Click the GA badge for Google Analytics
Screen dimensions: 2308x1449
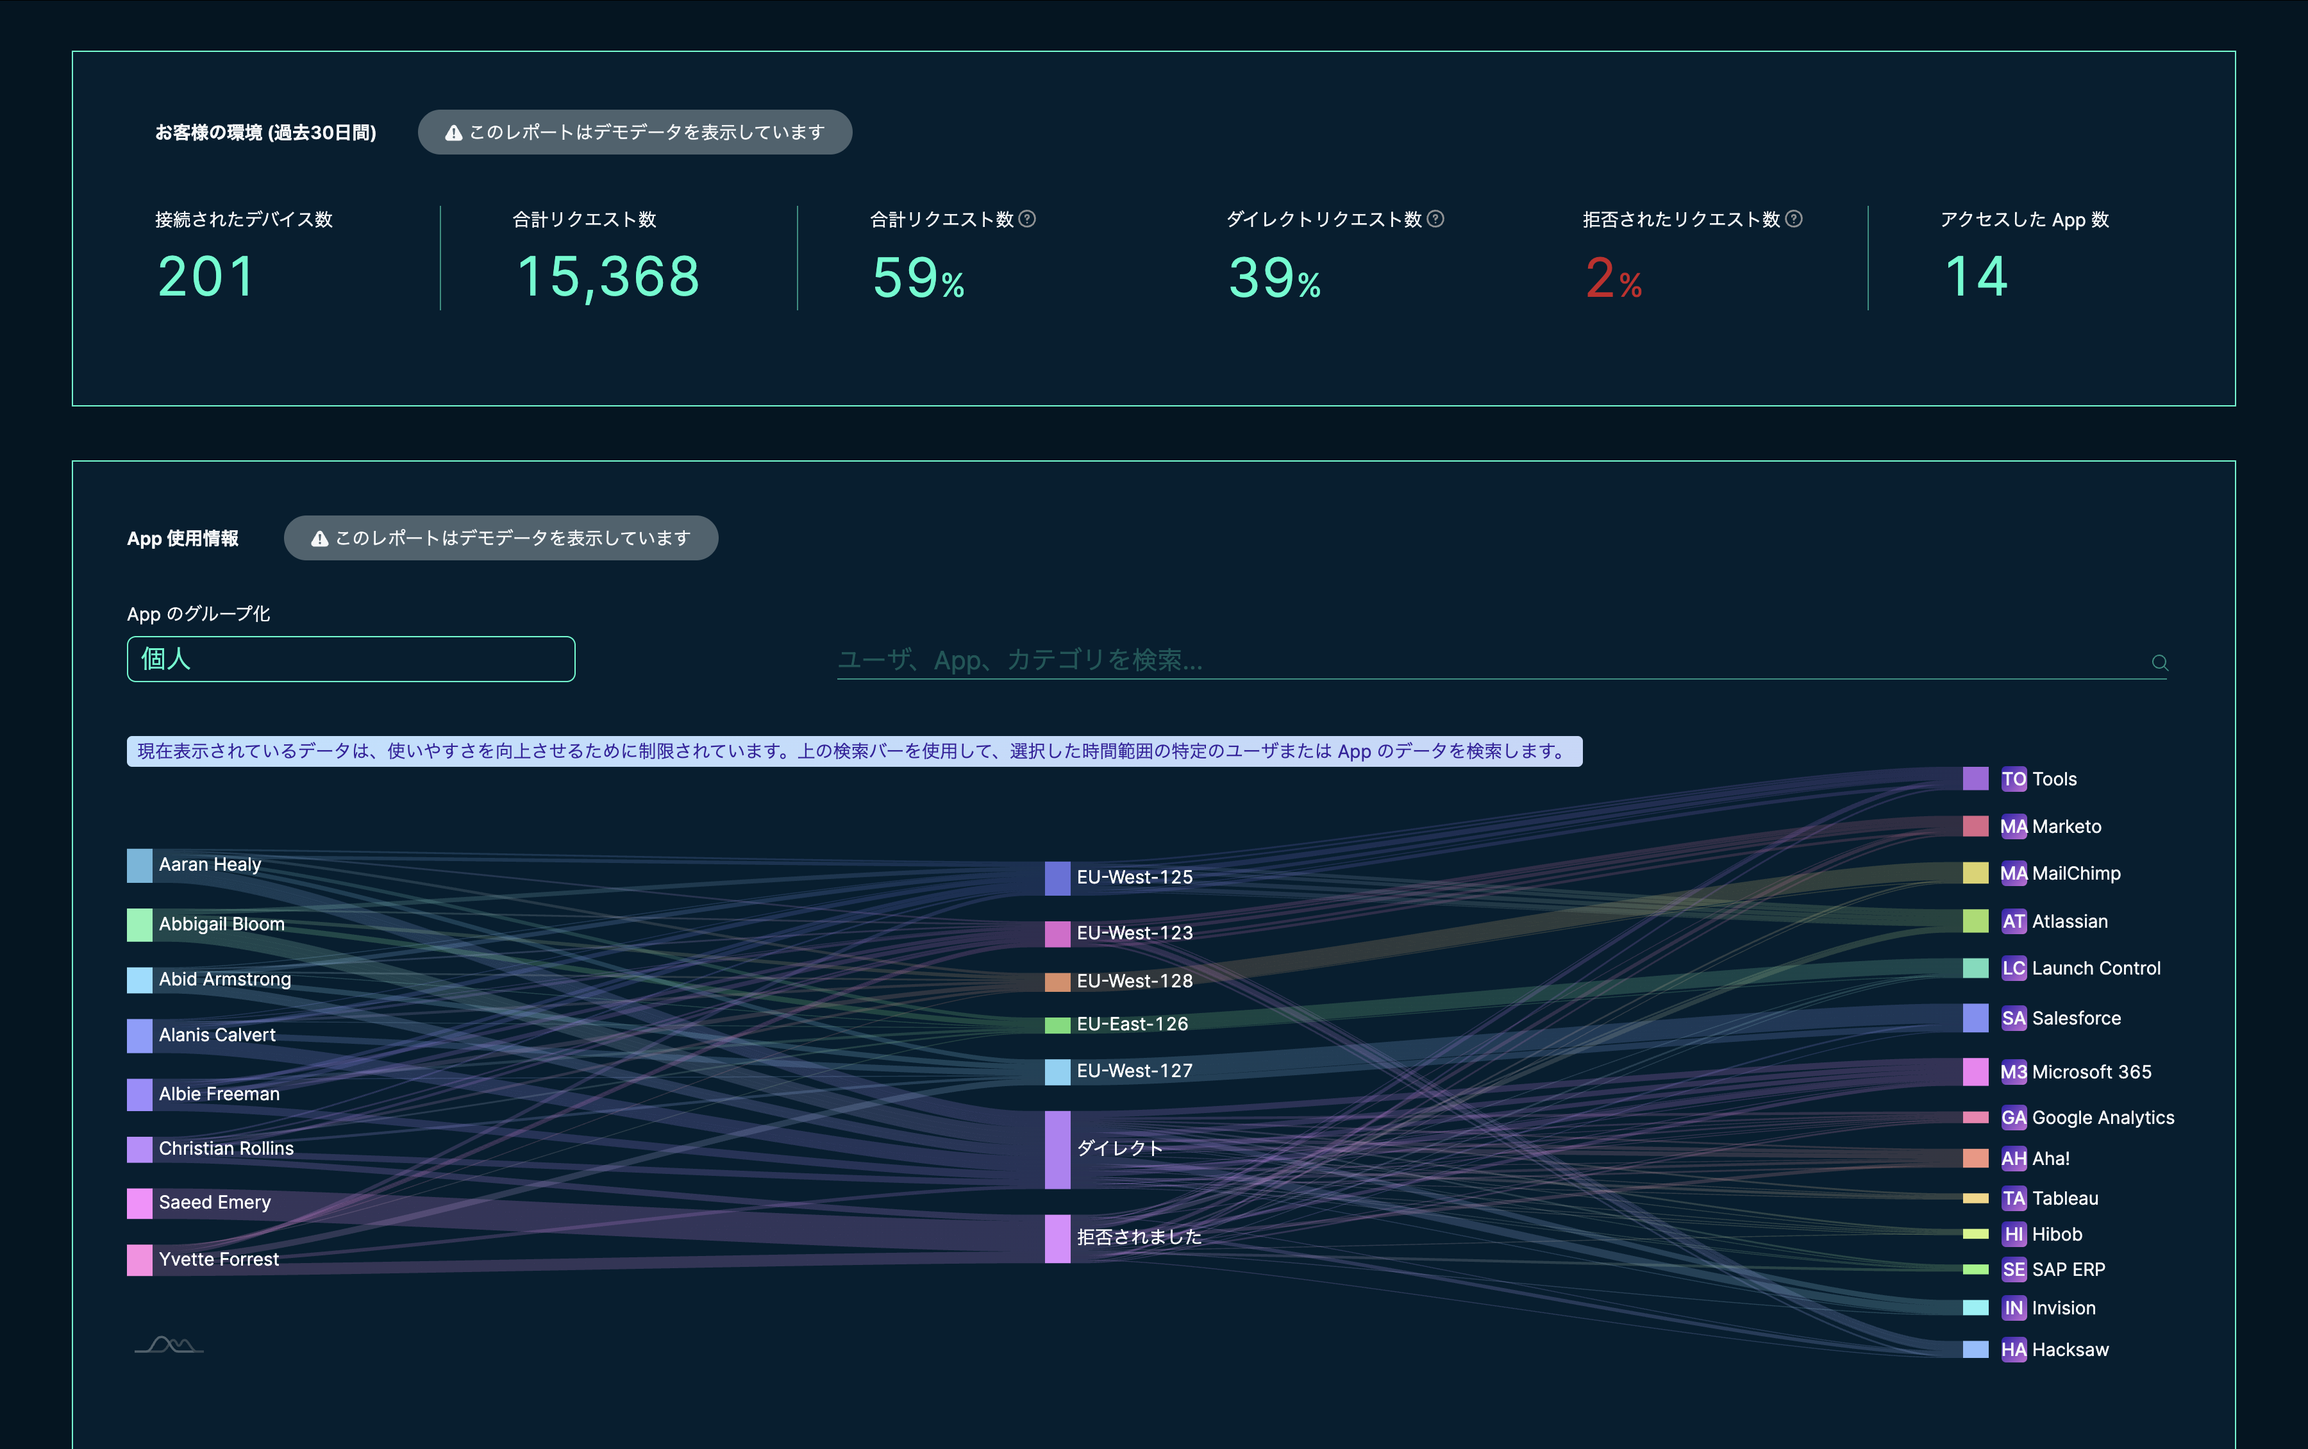tap(2014, 1118)
